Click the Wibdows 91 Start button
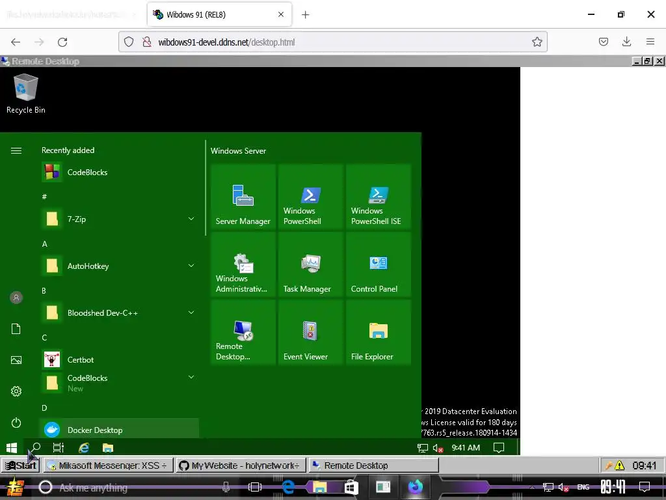 pyautogui.click(x=20, y=465)
